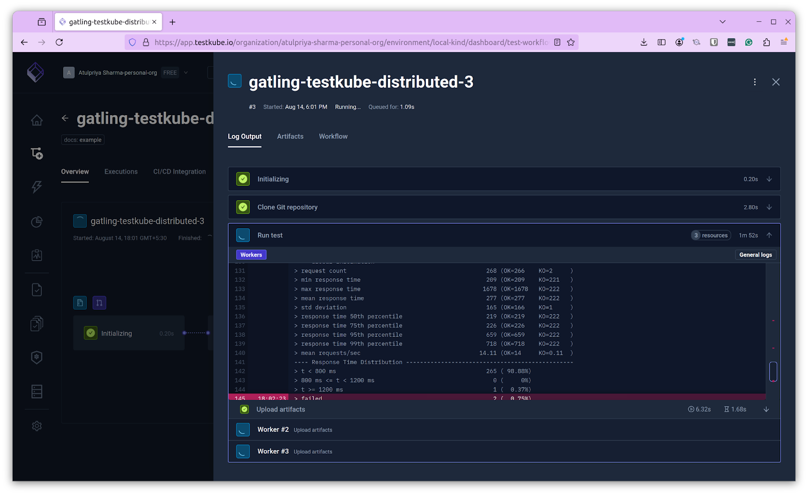Open the Firefox sidebar panel icon
808x495 pixels.
coord(662,42)
